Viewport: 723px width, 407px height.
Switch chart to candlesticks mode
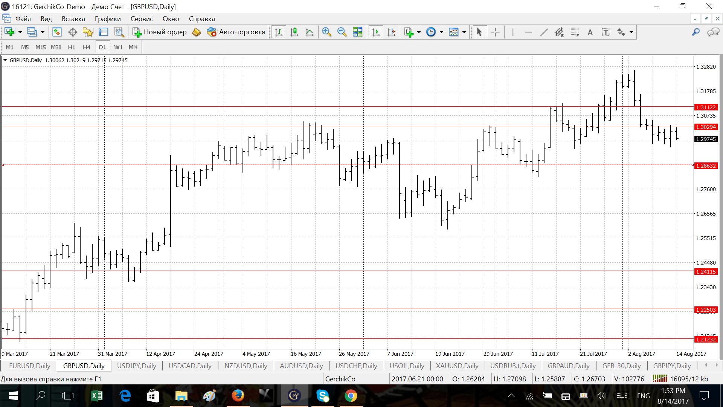click(294, 32)
